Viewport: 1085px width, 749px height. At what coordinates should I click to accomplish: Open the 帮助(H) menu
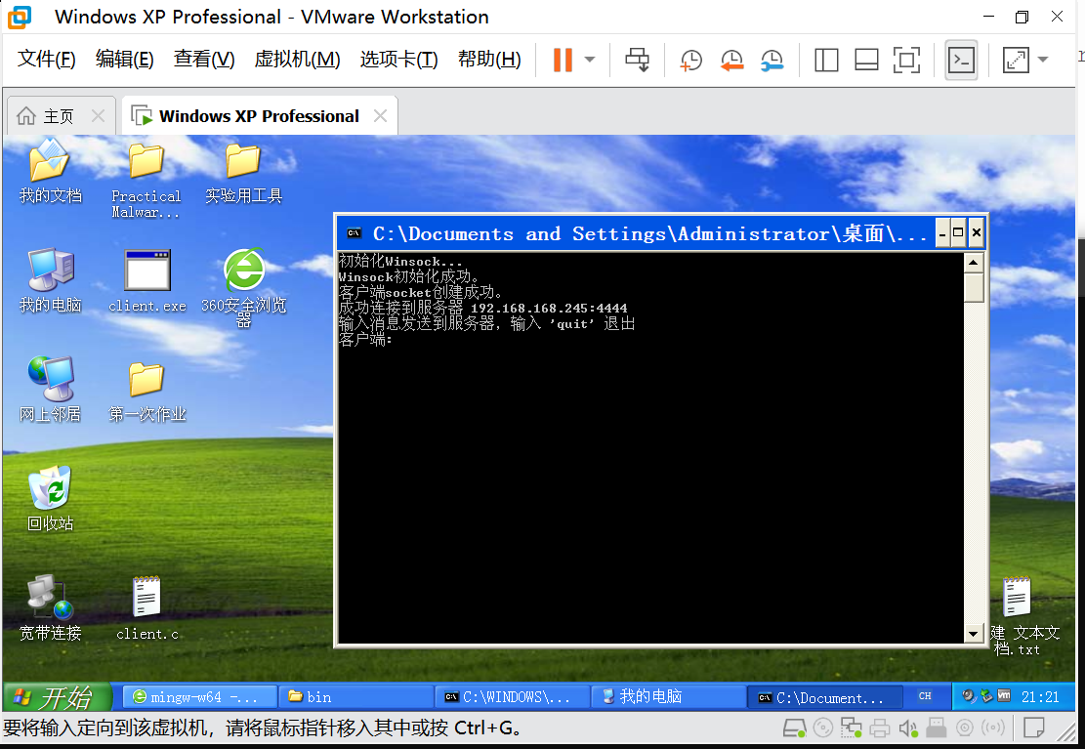click(489, 60)
